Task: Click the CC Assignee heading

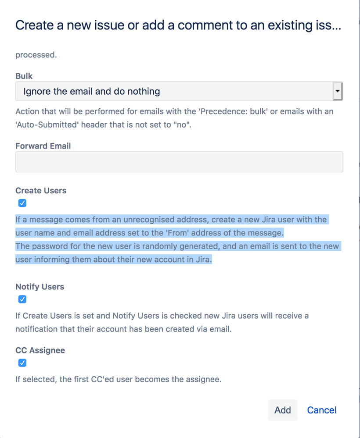Action: click(40, 350)
